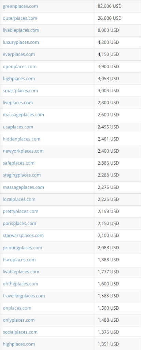141x350 pixels.
Task: Open the parisplaces.com link
Action: [x=19, y=223]
